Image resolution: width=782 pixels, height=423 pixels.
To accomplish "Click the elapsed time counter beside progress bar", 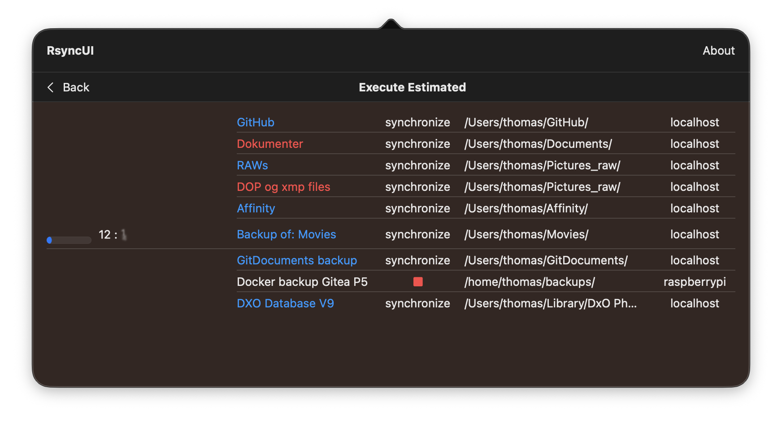I will (x=112, y=235).
